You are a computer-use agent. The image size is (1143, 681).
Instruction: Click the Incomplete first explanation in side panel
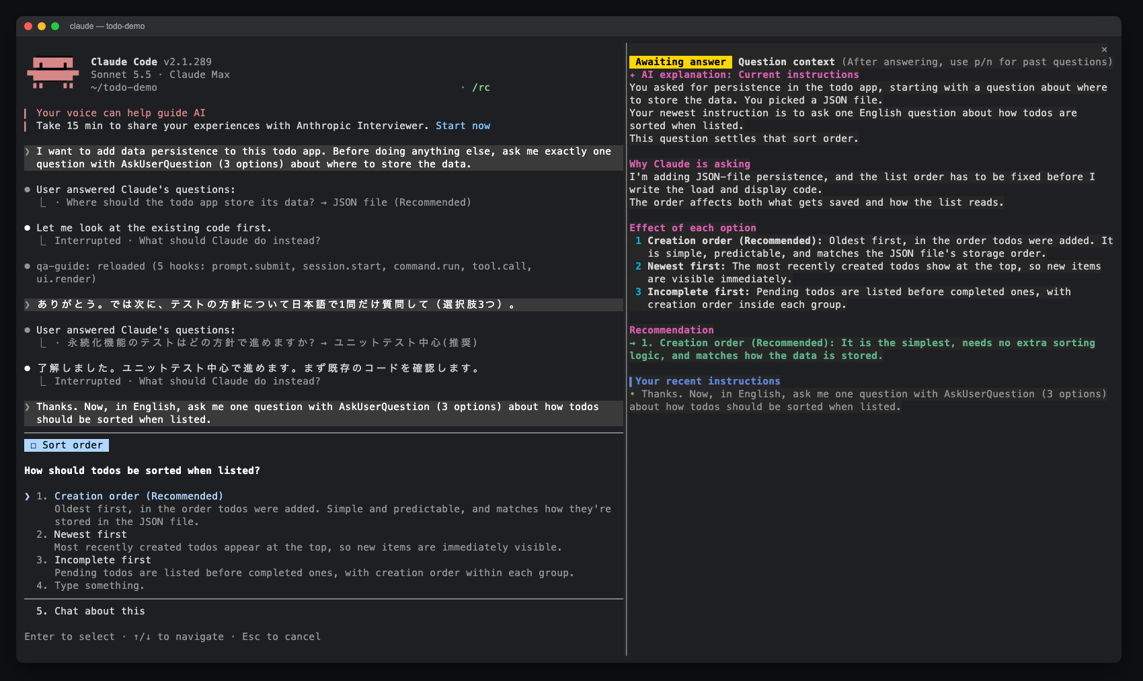click(x=853, y=298)
